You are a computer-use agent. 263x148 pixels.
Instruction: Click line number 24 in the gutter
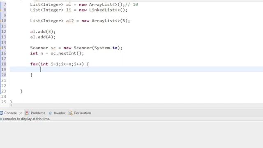[x=4, y=97]
